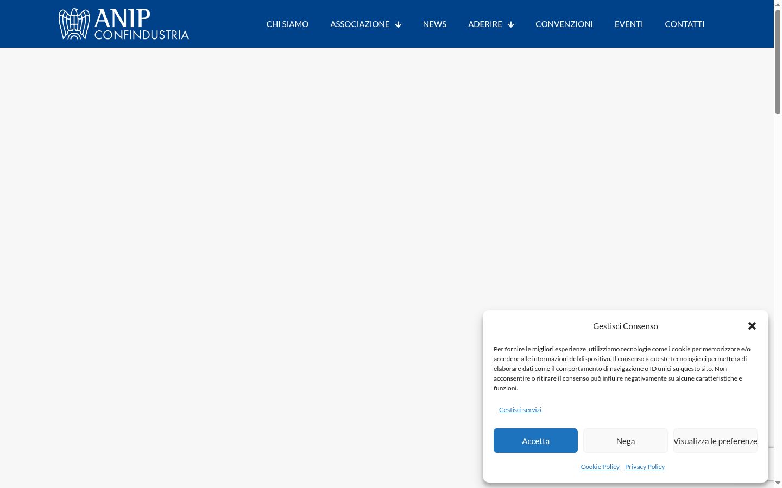The height and width of the screenshot is (488, 782).
Task: Expand the Aderire dropdown arrow
Action: point(510,24)
